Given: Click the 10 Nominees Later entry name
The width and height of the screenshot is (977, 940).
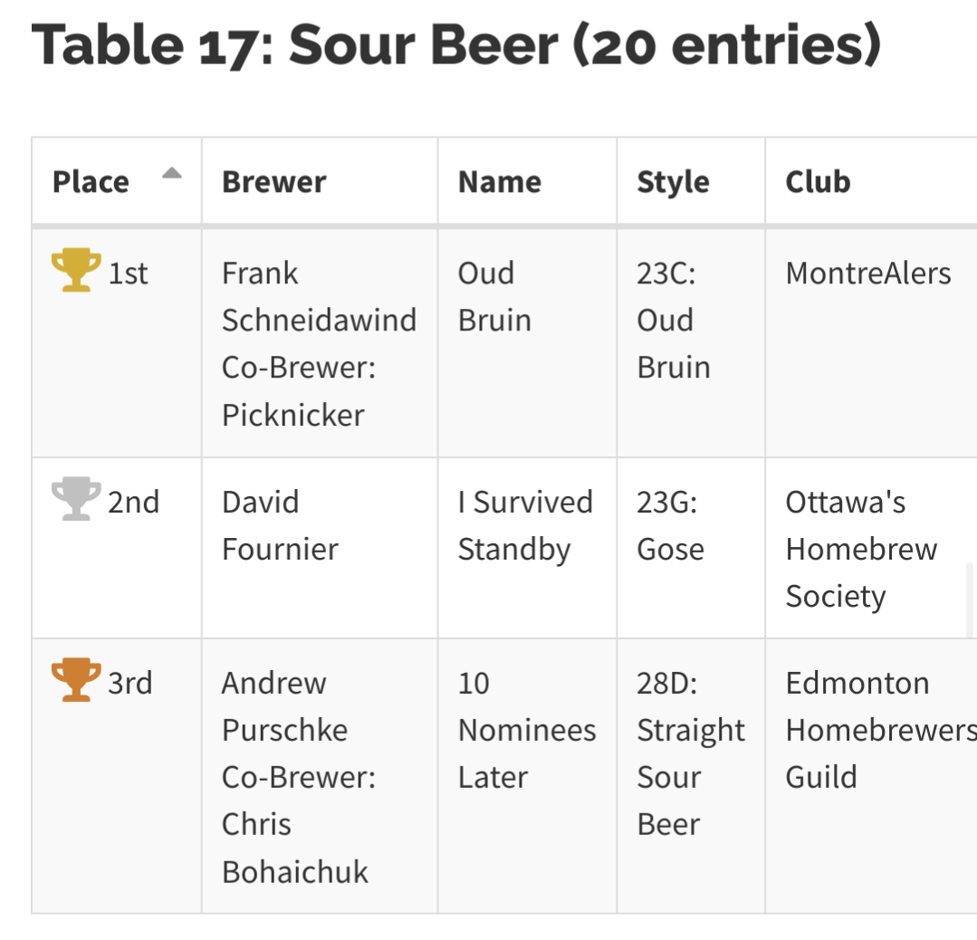Looking at the screenshot, I should pos(527,730).
